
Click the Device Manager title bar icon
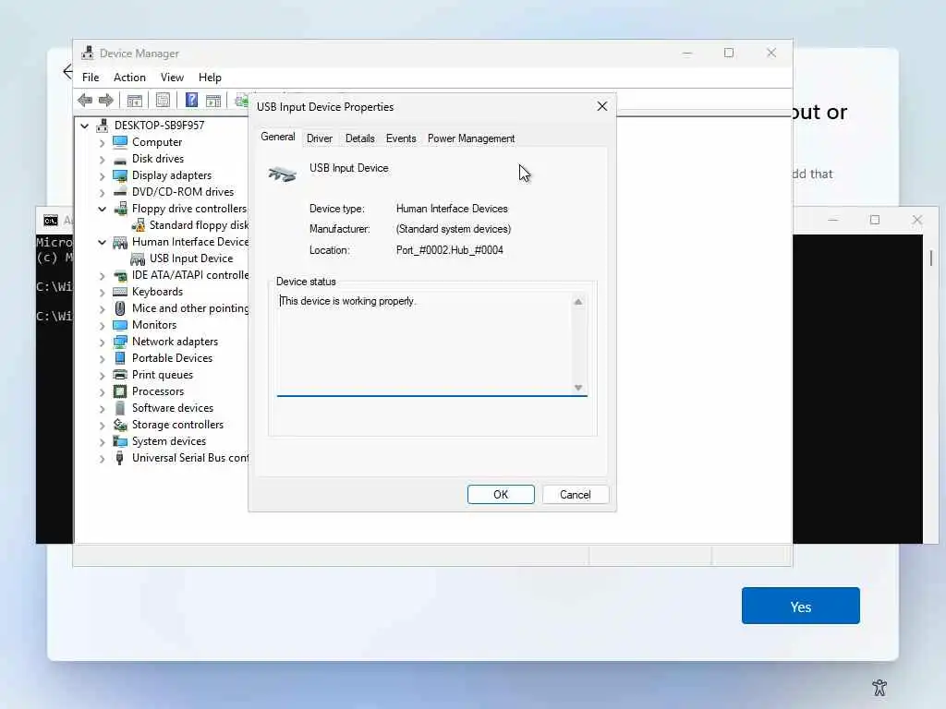[x=88, y=53]
